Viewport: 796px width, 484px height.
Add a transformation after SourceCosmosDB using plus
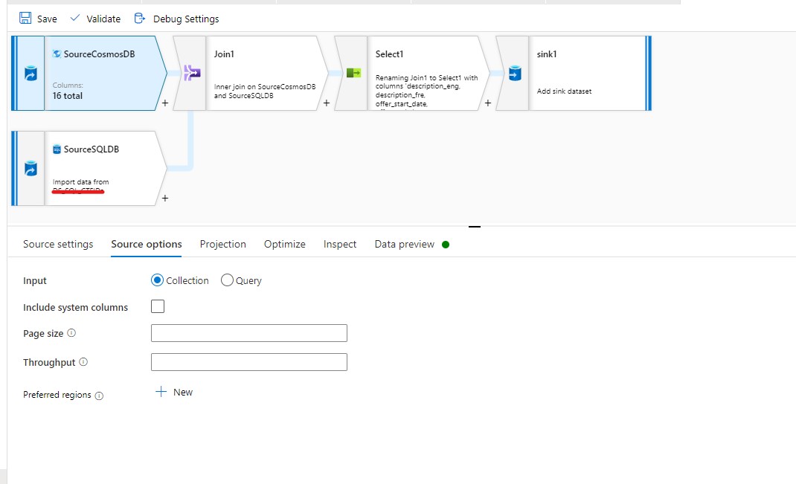coord(164,105)
